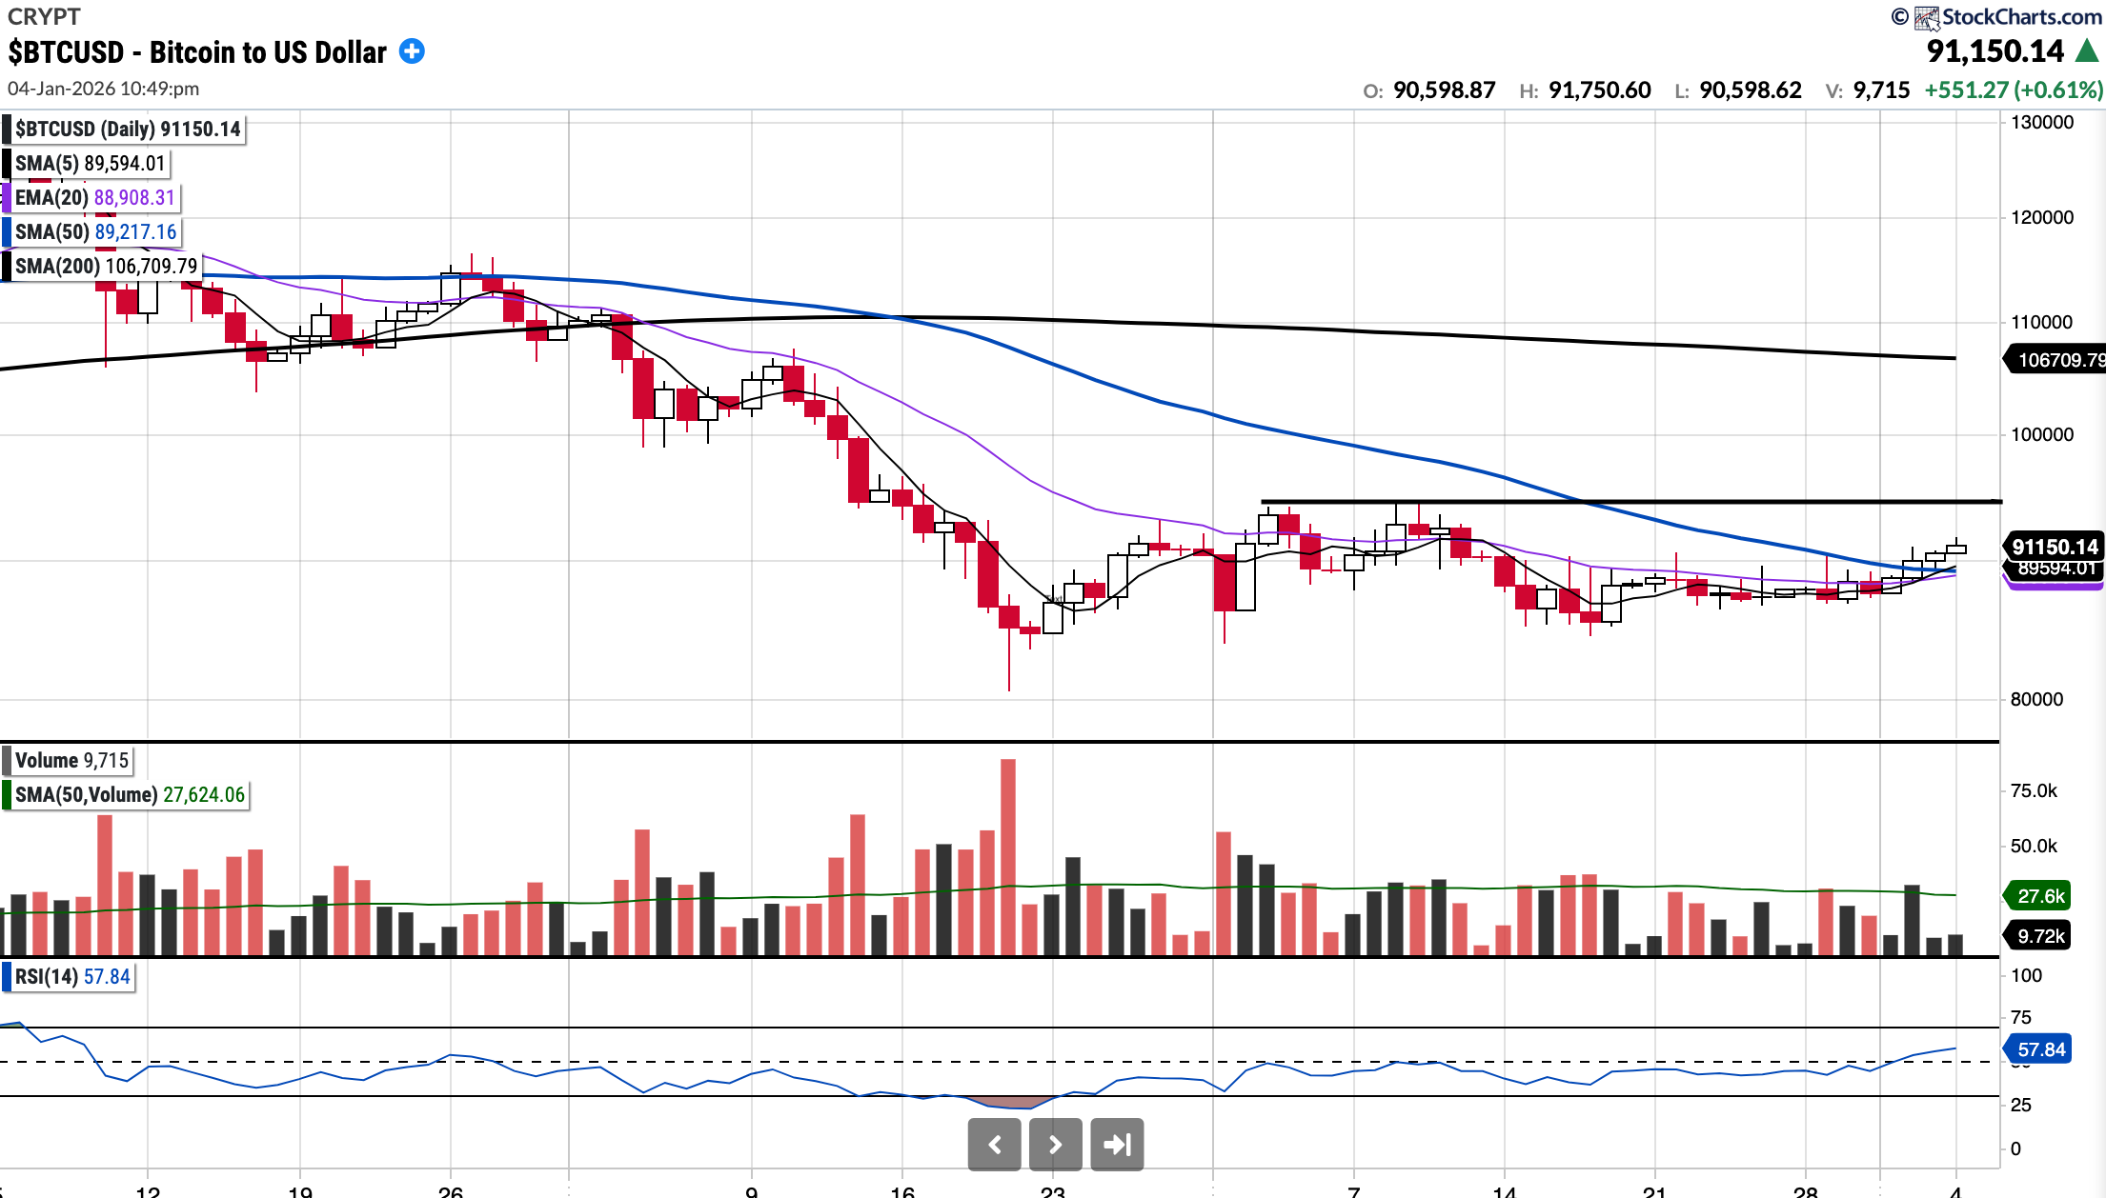2106x1198 pixels.
Task: Click the blue plus icon beside Bitcoin title
Action: [412, 51]
